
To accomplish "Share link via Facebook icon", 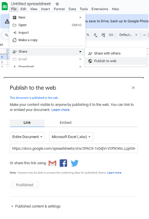I will tap(63, 163).
